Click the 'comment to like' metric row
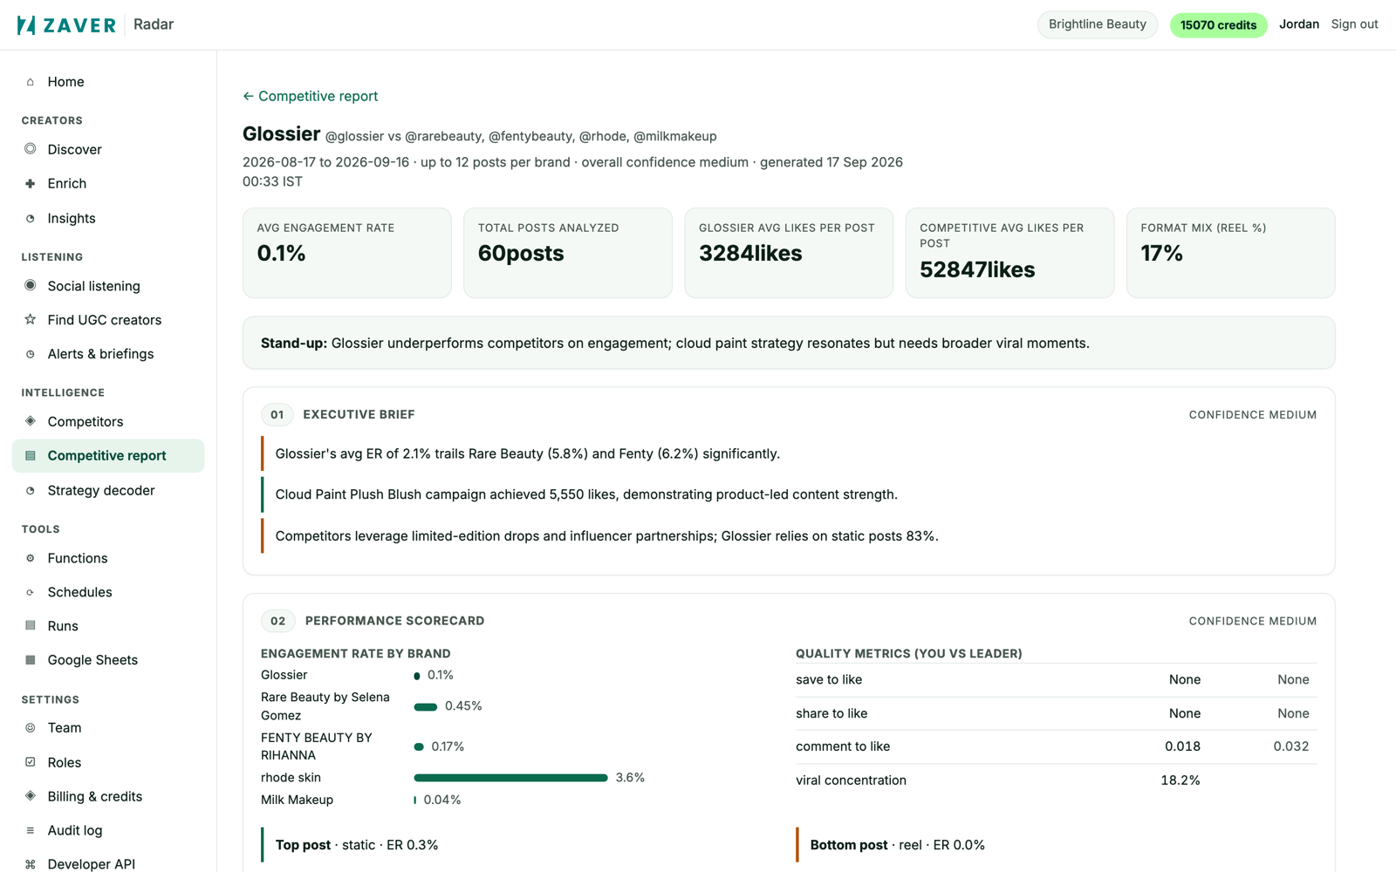Viewport: 1396px width, 872px height. tap(1056, 746)
